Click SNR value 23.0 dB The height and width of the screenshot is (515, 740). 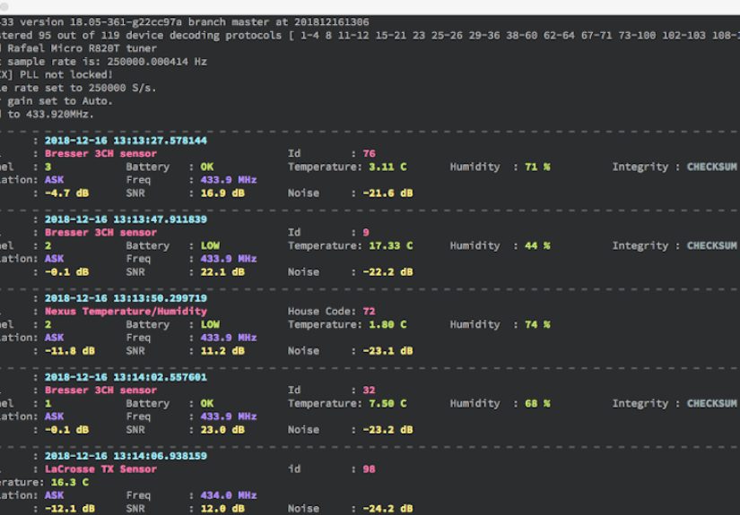click(x=222, y=430)
